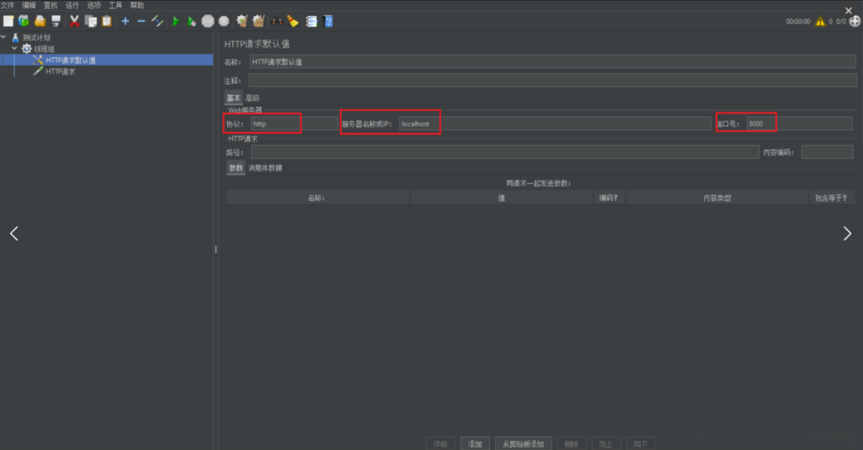The height and width of the screenshot is (450, 863).
Task: Click the 路径 path input field
Action: [x=505, y=152]
